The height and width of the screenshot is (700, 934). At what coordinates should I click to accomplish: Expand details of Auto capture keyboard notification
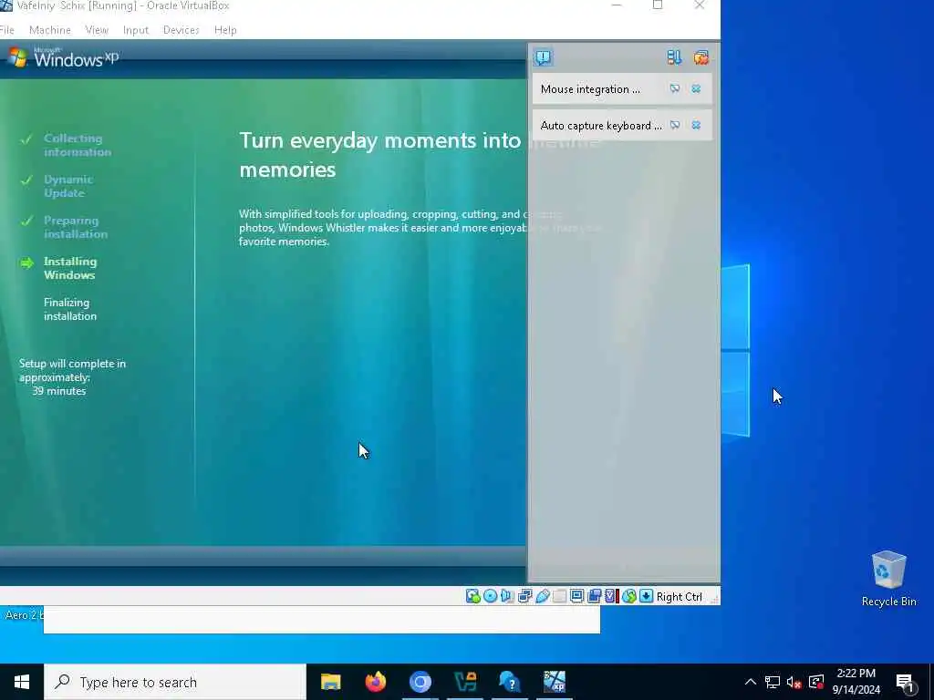click(x=674, y=125)
